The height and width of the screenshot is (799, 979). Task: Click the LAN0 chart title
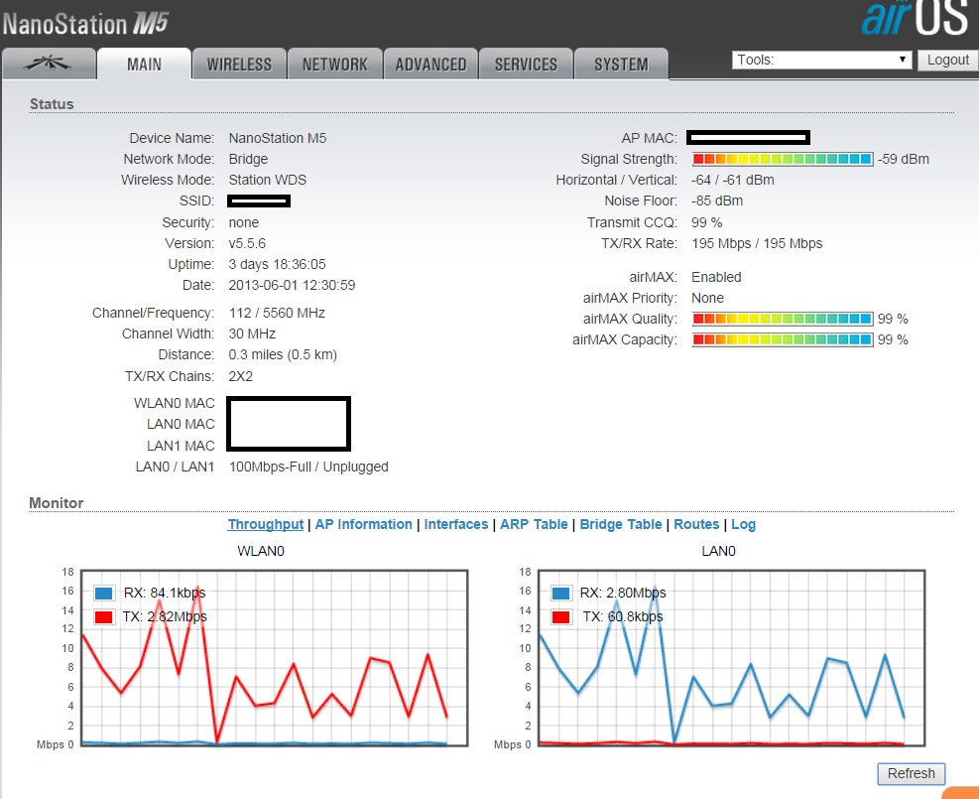point(719,551)
